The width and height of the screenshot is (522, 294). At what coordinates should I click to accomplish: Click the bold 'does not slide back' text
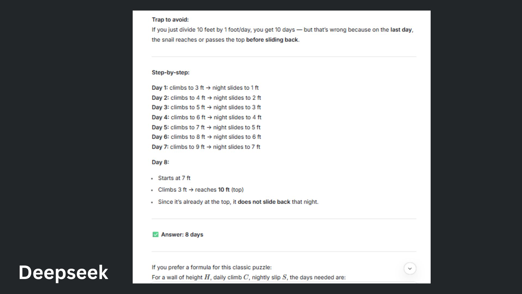pos(264,202)
